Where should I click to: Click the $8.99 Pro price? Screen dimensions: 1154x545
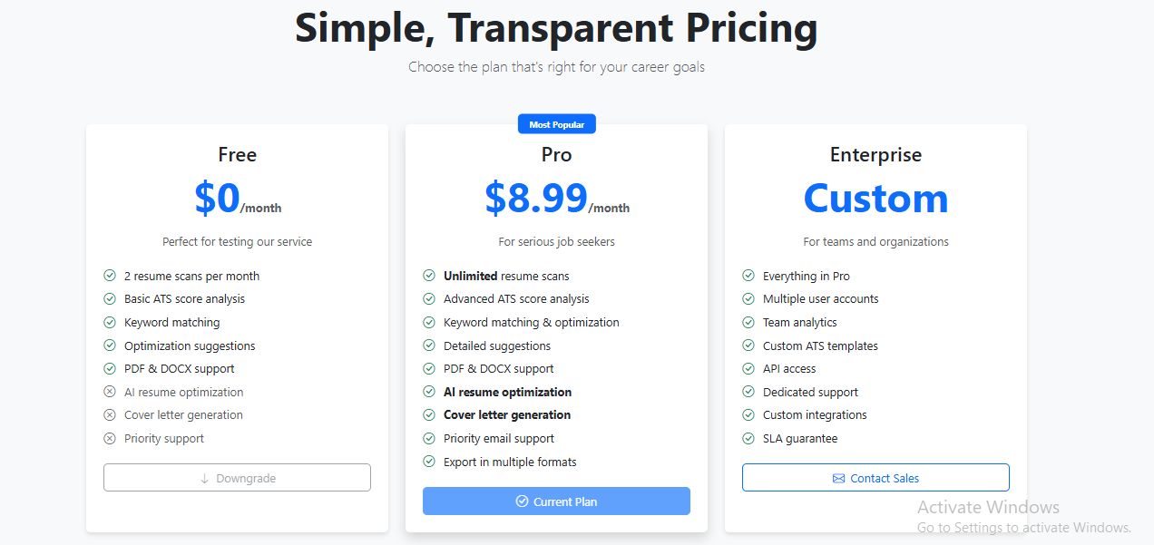[x=536, y=198]
